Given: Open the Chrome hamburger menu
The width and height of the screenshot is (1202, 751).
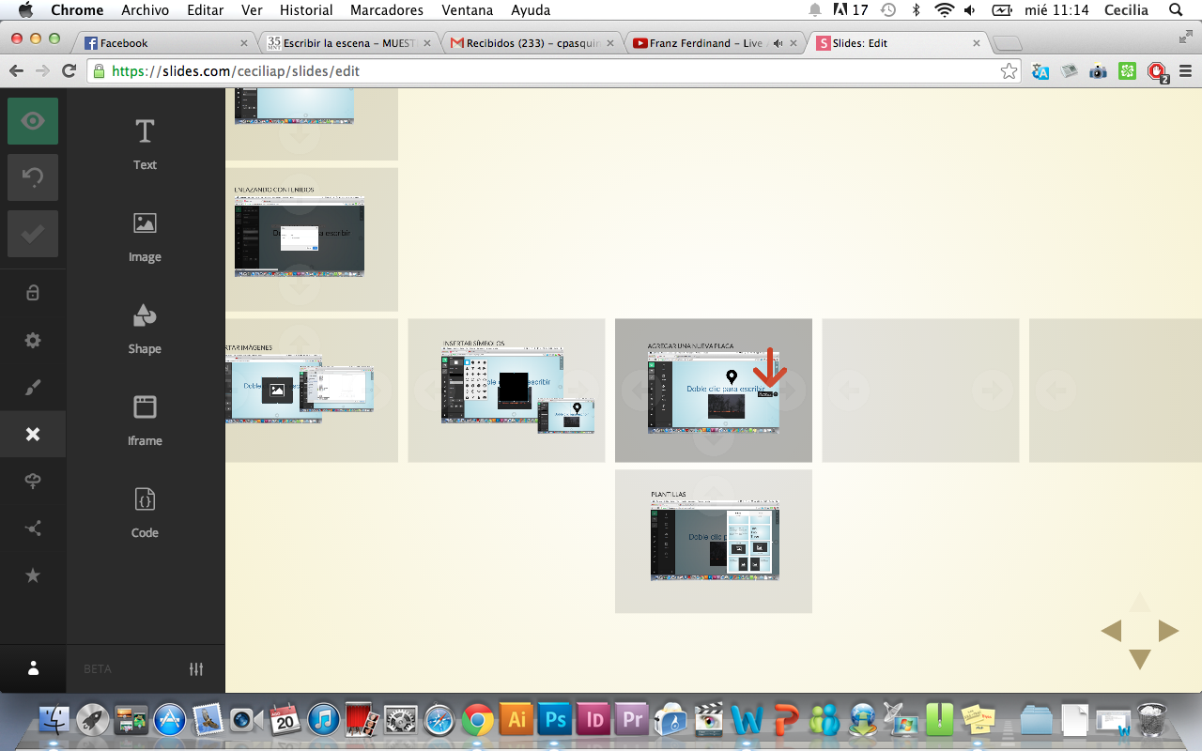Looking at the screenshot, I should 1185,71.
